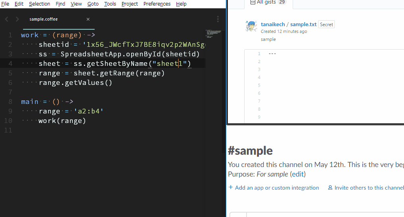Go to next tab with right arrow
The width and height of the screenshot is (404, 217).
click(17, 19)
